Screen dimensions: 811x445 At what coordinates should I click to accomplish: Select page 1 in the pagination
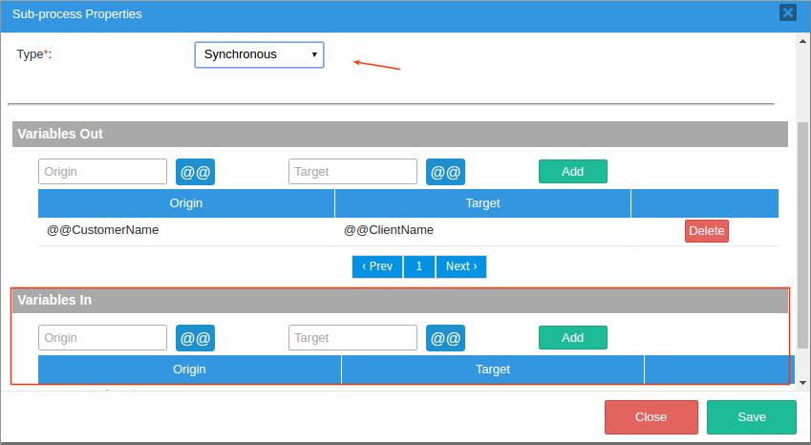[418, 266]
